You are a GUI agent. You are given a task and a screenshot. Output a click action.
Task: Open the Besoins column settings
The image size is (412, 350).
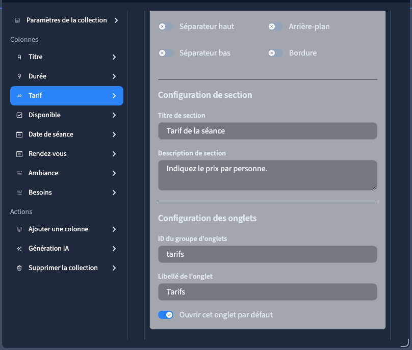(x=67, y=193)
